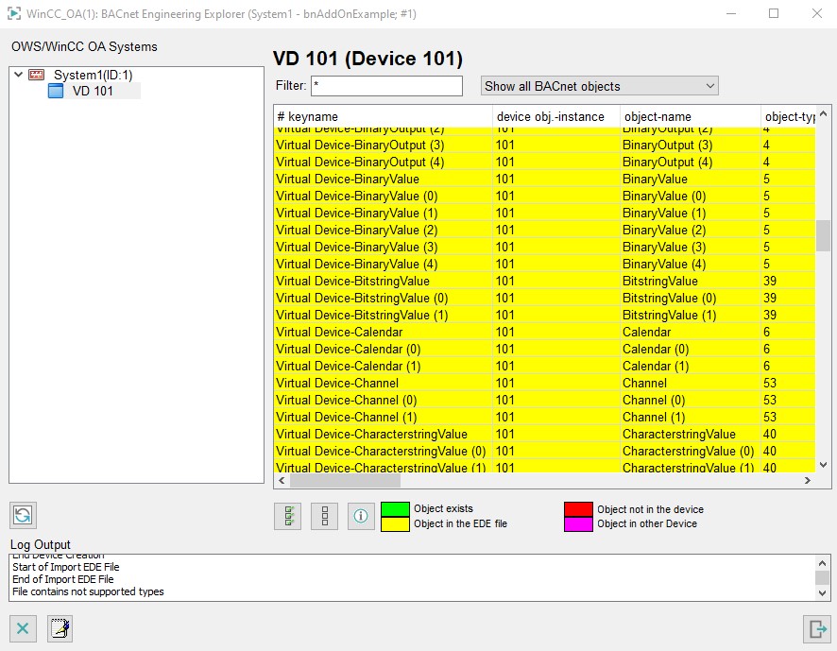This screenshot has width=837, height=651.
Task: Open the information icon button
Action: coord(361,516)
